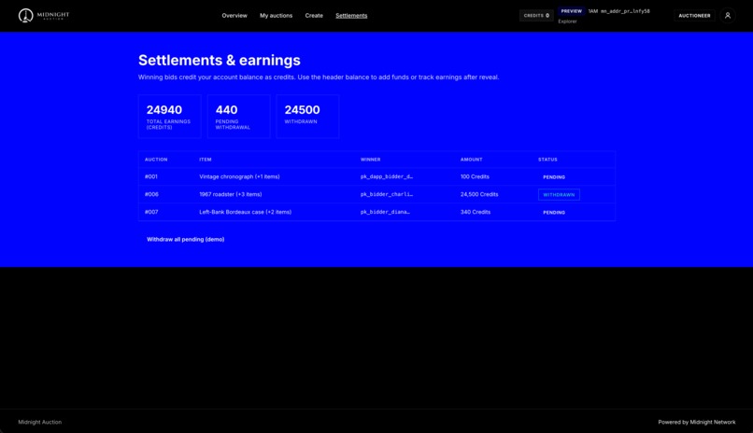Click the 24,500 Credits amount
The width and height of the screenshot is (753, 433).
point(479,194)
